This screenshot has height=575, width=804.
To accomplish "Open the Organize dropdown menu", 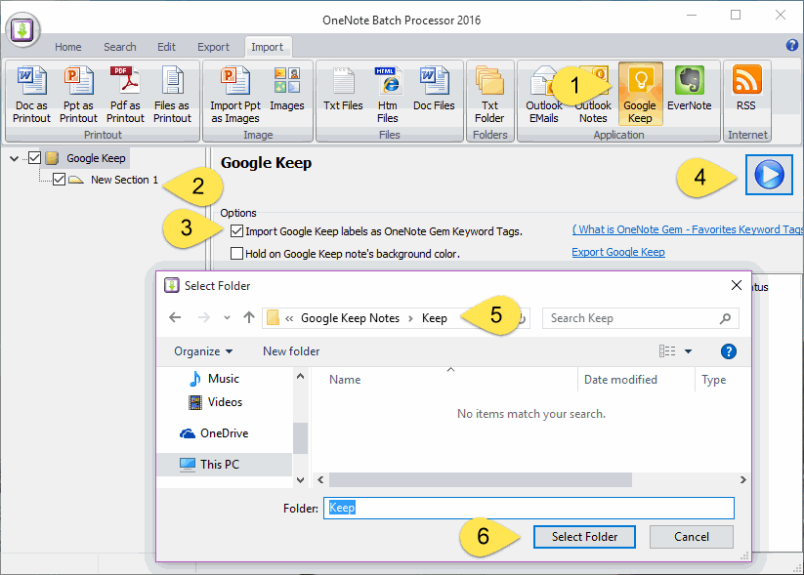I will [203, 351].
